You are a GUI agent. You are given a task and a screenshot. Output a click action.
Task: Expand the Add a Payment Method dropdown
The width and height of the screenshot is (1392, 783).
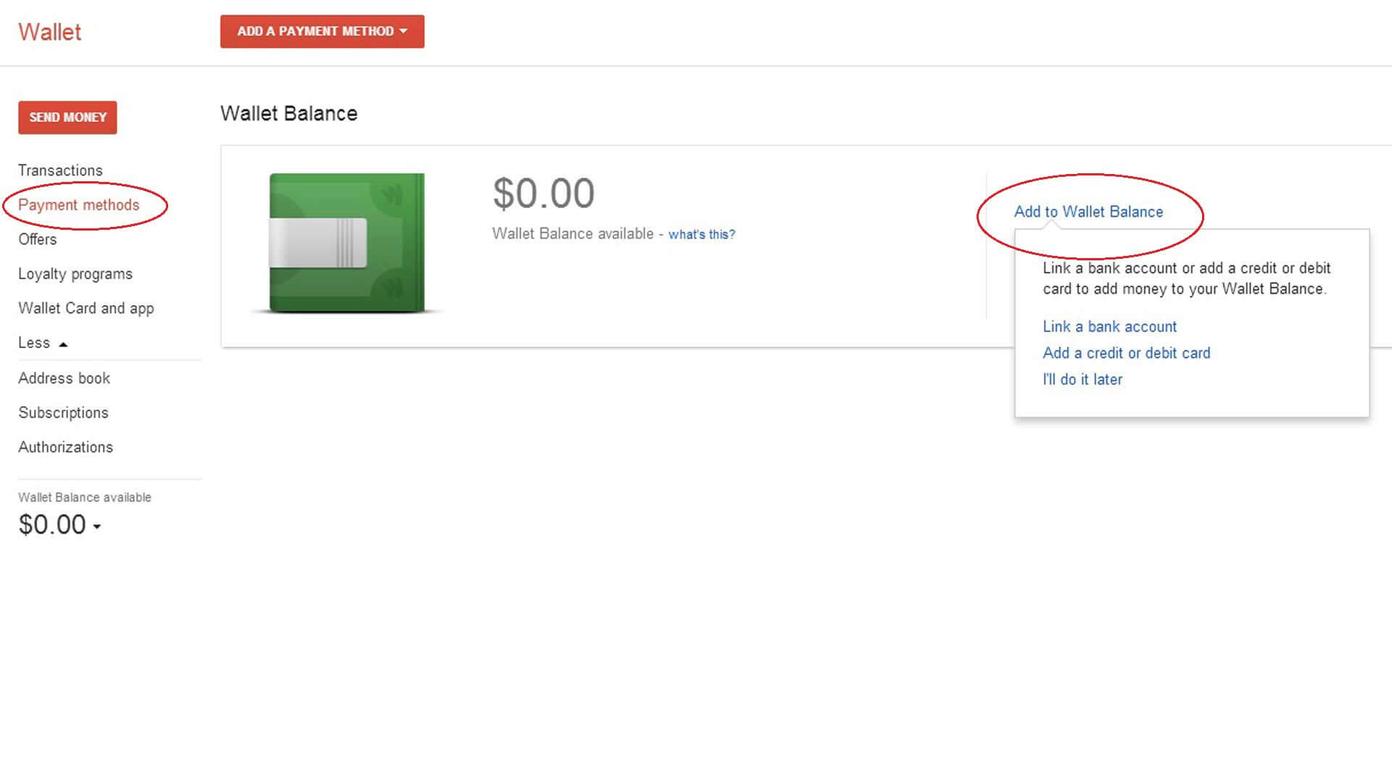click(320, 30)
